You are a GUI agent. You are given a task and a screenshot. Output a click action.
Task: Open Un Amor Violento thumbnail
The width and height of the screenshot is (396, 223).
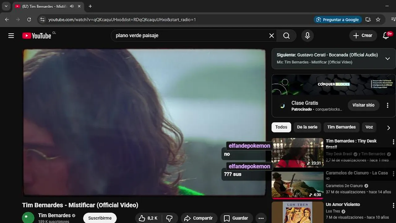[x=297, y=212]
